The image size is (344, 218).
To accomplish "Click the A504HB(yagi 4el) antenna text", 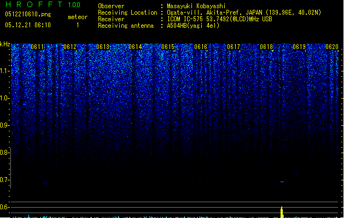I will [193, 26].
